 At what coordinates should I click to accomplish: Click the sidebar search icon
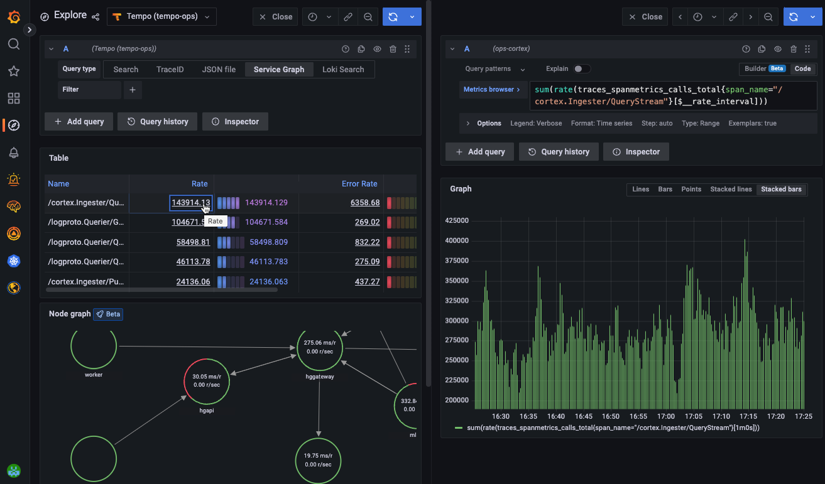[13, 44]
